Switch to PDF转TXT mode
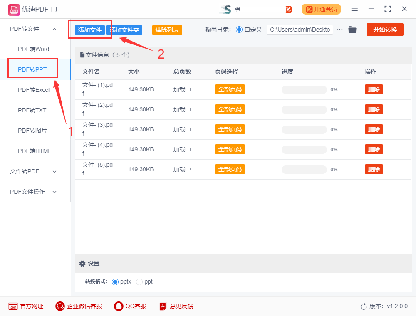The image size is (416, 316). tap(32, 110)
